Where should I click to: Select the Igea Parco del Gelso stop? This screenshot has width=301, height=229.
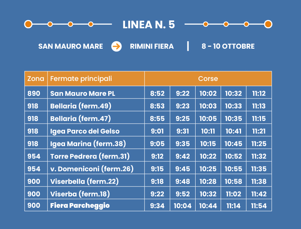pyautogui.click(x=85, y=131)
